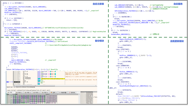Switch to the 内存 4 dump tab
The width and height of the screenshot is (188, 106).
tap(37, 93)
